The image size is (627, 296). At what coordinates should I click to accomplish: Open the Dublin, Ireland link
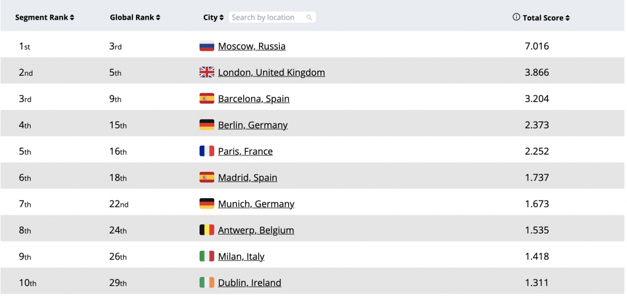(x=249, y=283)
